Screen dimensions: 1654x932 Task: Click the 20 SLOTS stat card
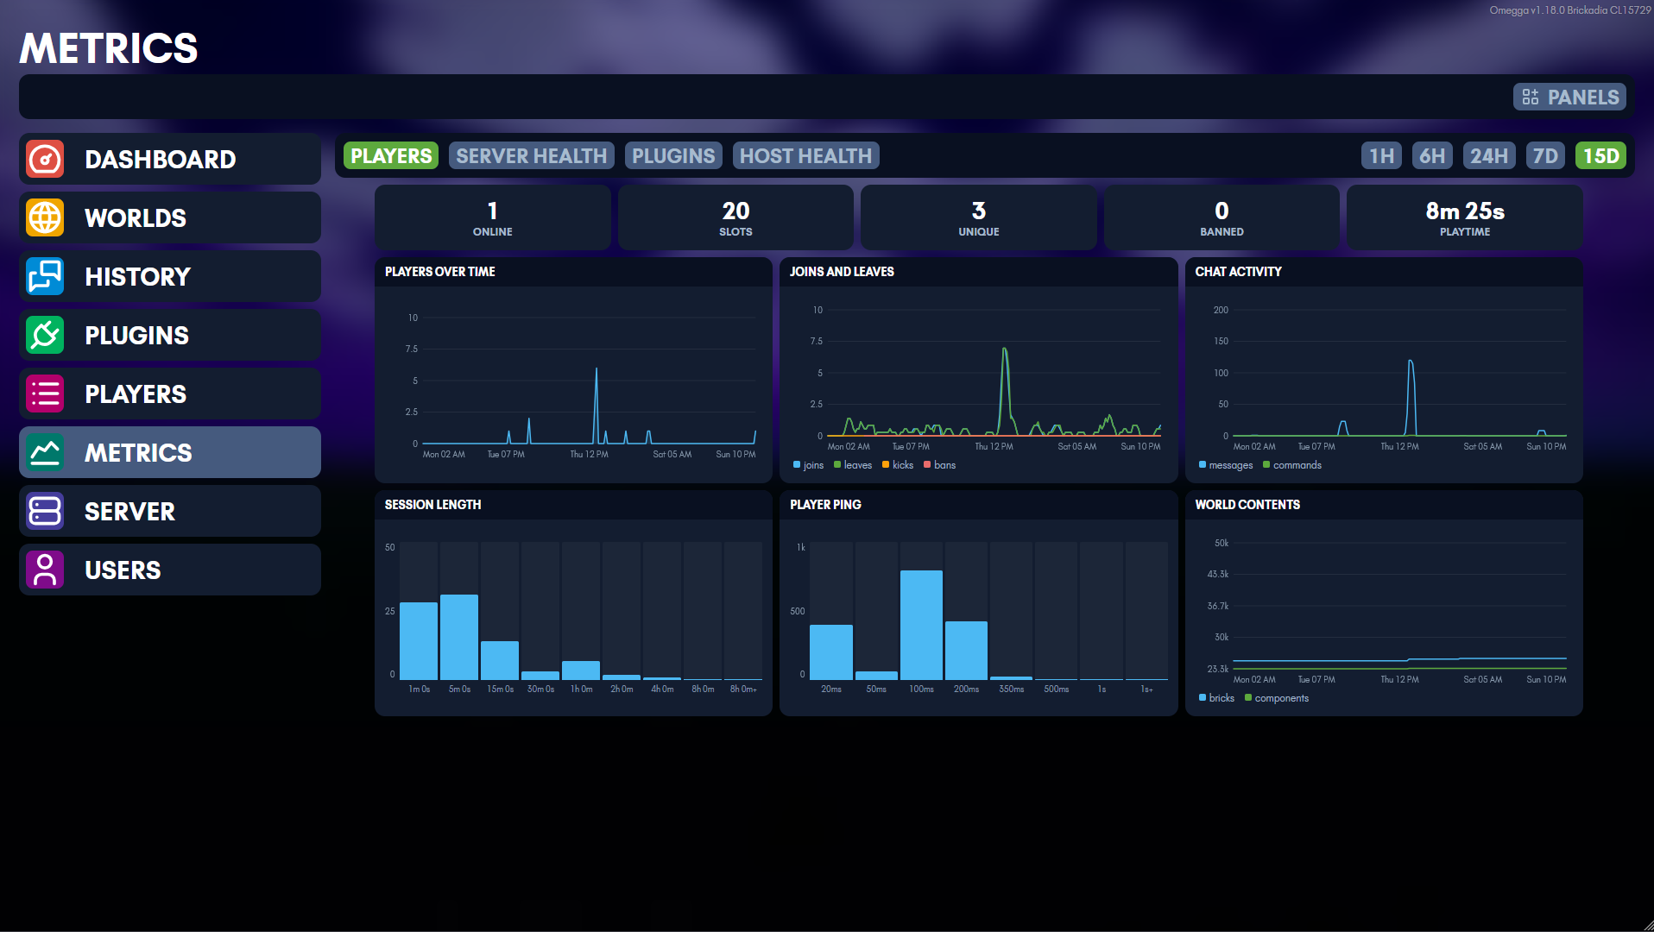735,217
